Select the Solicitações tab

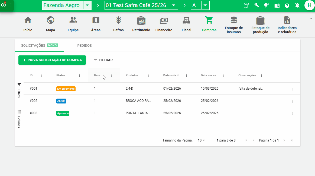pos(33,46)
